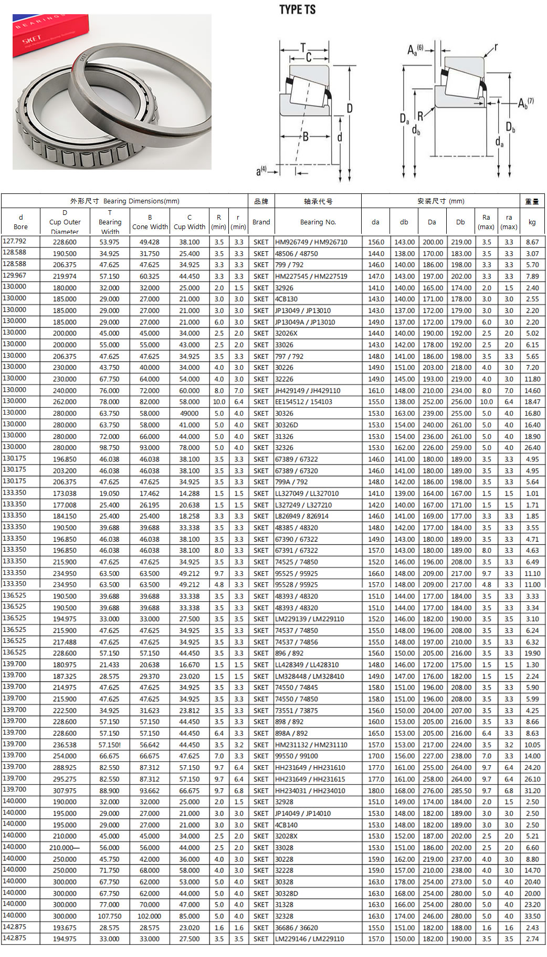This screenshot has width=547, height=957.
Task: Click the TYPE TS heading
Action: point(297,9)
